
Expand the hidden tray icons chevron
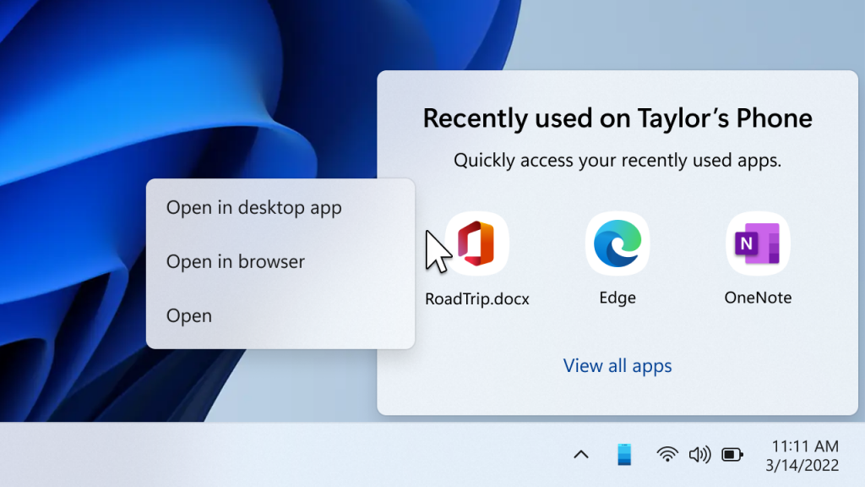coord(581,455)
